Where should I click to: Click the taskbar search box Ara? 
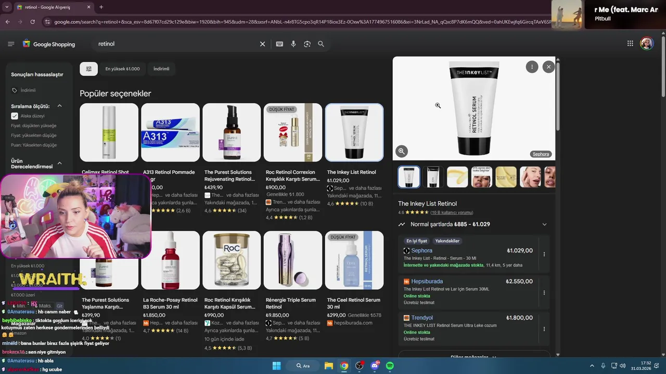click(x=303, y=366)
